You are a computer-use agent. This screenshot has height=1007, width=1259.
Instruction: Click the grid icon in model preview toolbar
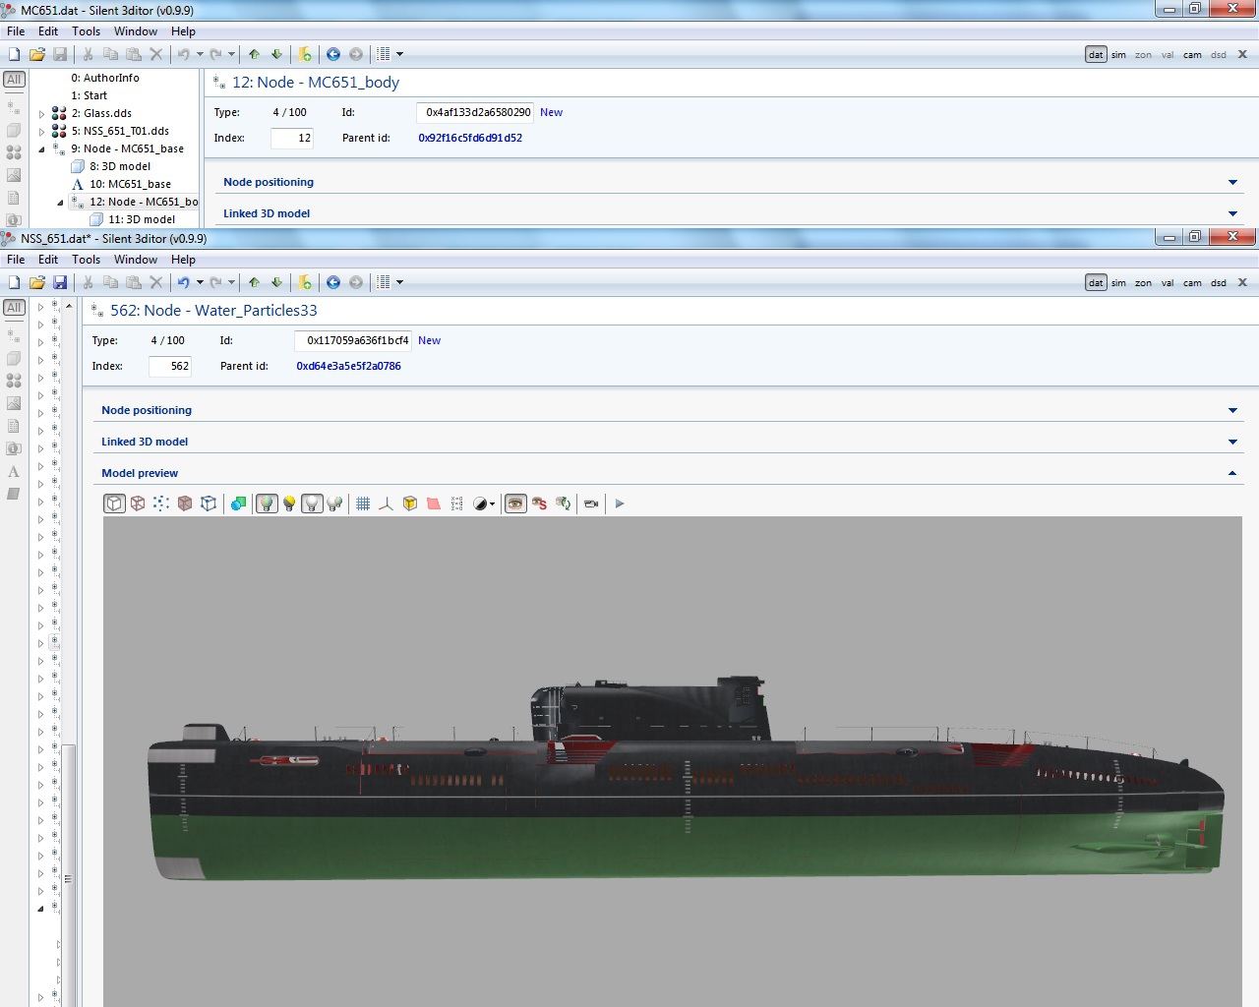363,503
